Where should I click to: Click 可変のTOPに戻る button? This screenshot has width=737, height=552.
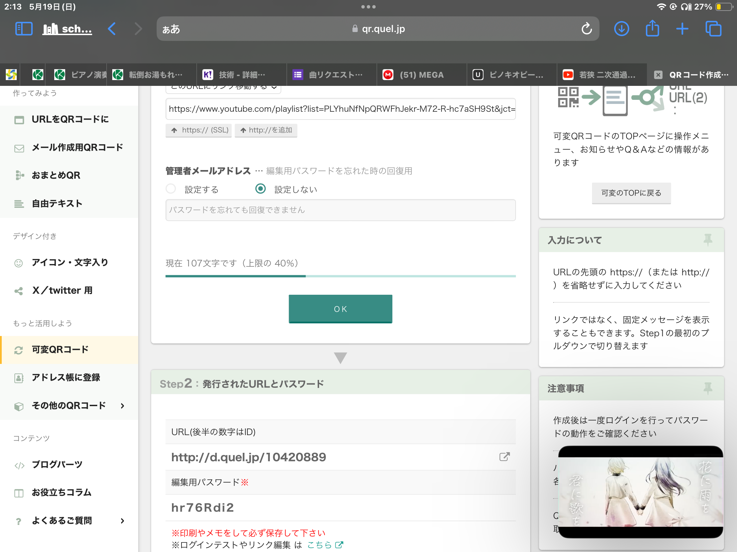pyautogui.click(x=631, y=193)
